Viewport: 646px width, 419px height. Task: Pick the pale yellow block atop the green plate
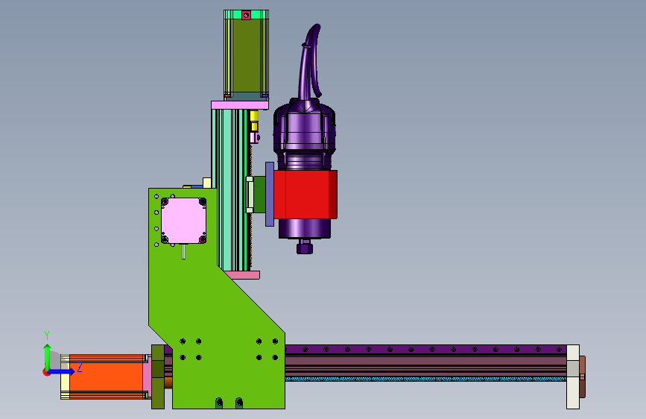pos(207,183)
